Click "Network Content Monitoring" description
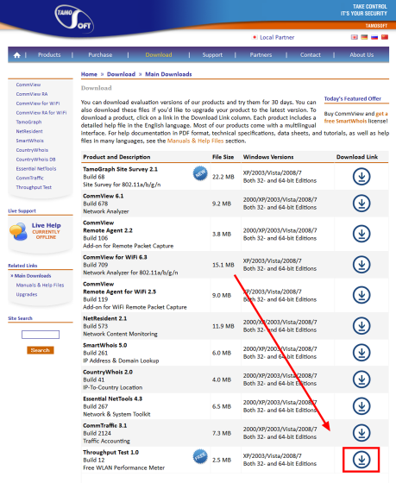The width and height of the screenshot is (396, 483). pyautogui.click(x=120, y=334)
